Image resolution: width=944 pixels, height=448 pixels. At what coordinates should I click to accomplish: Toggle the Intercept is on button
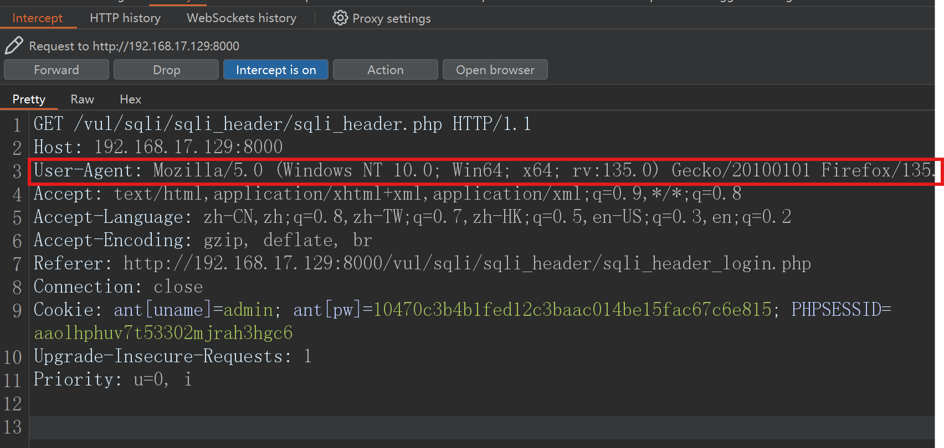(x=275, y=70)
